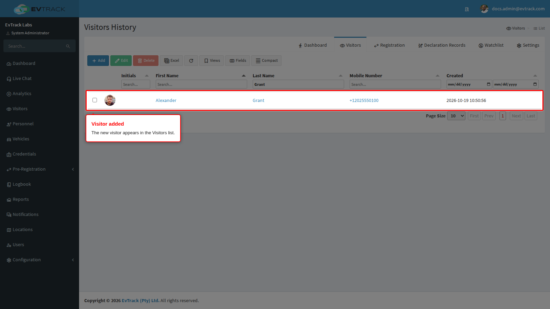Screen dimensions: 550x309
Task: Open Alexander Grant's avatar photo
Action: (x=110, y=100)
